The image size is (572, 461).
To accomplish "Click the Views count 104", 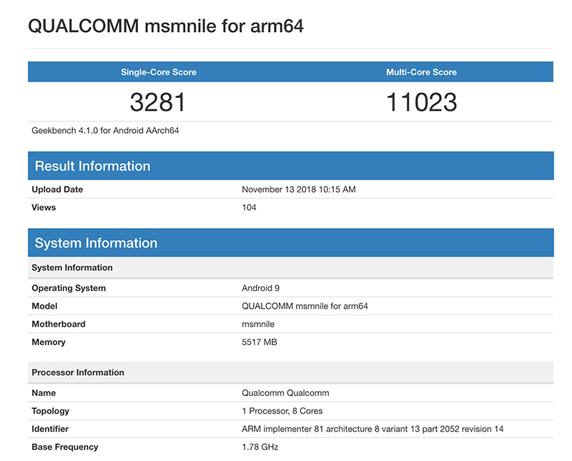I will 248,207.
